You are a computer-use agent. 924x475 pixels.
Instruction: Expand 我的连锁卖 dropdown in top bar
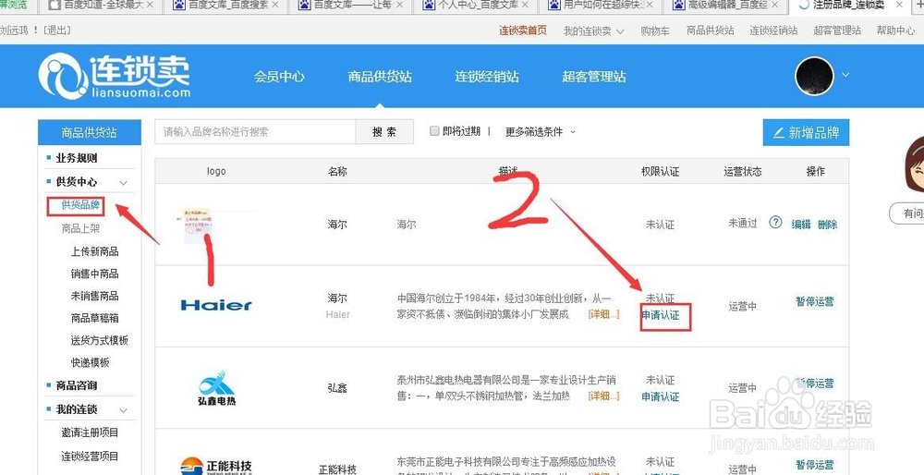[x=593, y=30]
